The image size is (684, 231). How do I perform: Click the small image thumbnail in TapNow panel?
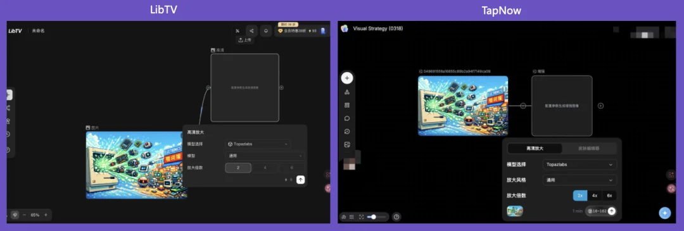[515, 211]
